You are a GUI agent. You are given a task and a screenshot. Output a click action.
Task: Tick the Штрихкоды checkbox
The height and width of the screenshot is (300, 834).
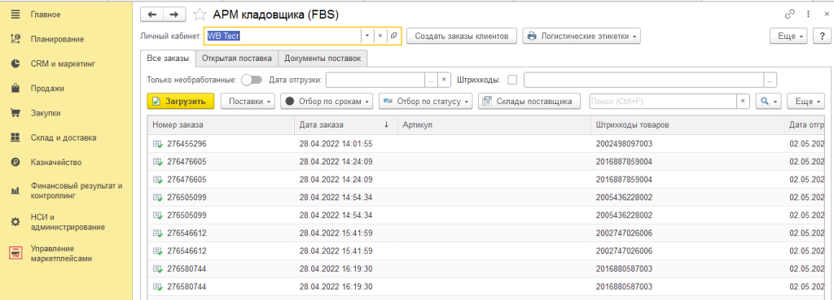point(513,80)
